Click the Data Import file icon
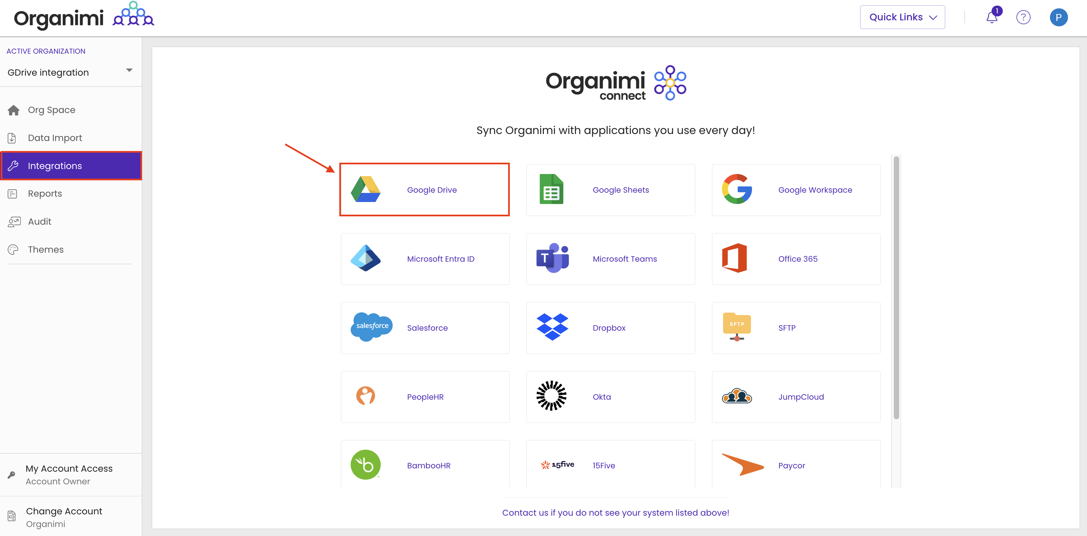Viewport: 1087px width, 536px height. click(x=12, y=138)
